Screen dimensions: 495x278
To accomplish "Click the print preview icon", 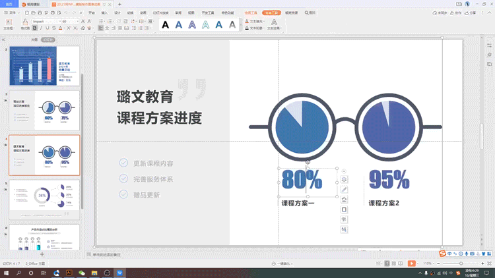I will click(x=59, y=13).
